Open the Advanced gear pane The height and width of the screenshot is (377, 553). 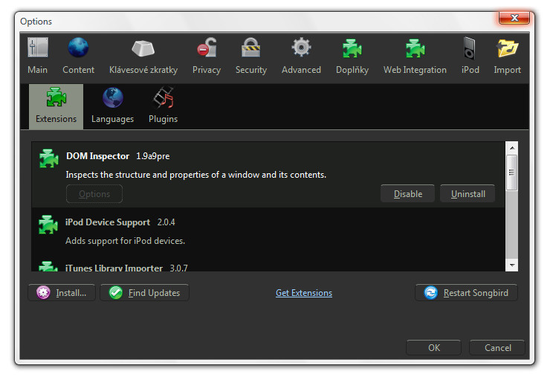click(x=301, y=57)
